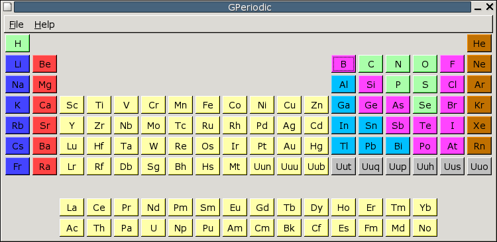
Task: Click the Gold (Au) element button
Action: click(289, 146)
